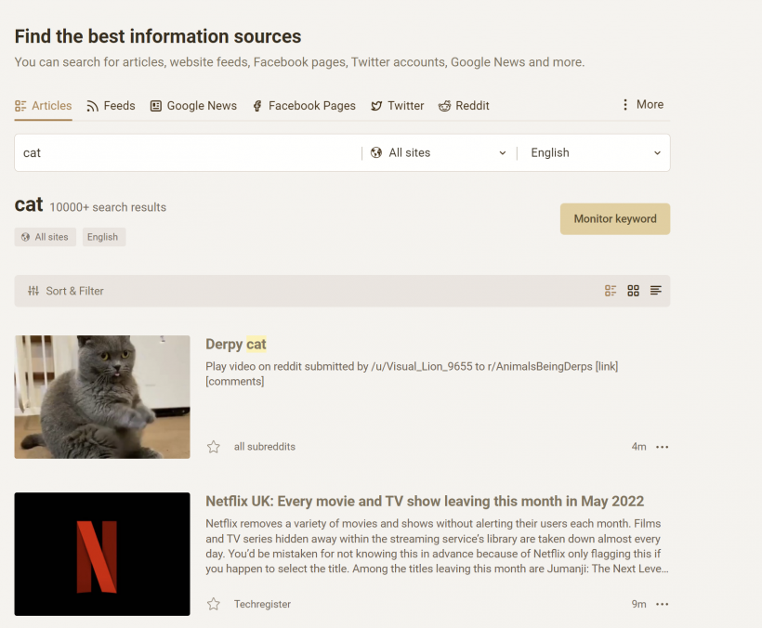This screenshot has height=628, width=762.
Task: Switch to text-only list view icon
Action: [656, 291]
